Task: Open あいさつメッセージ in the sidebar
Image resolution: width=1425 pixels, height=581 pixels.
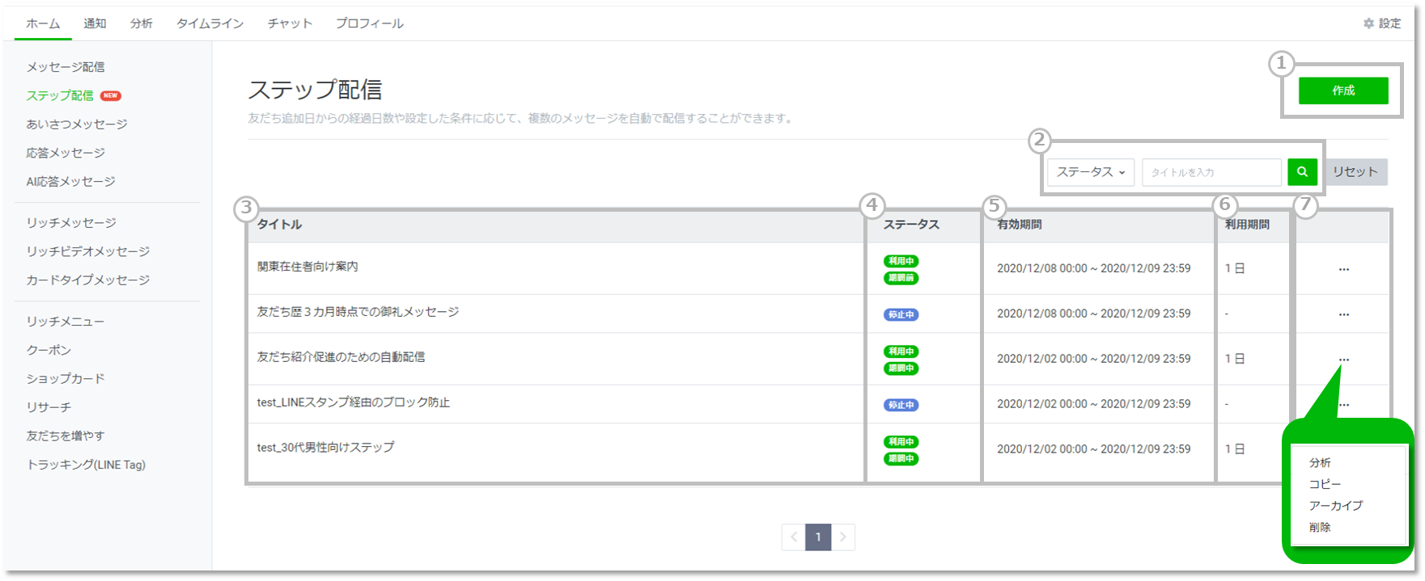Action: coord(77,124)
